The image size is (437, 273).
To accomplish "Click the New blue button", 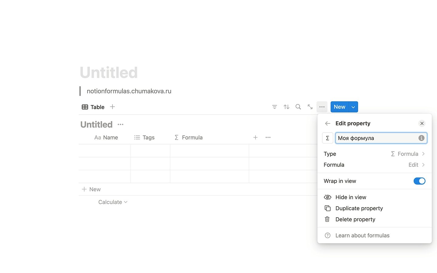I will coord(340,107).
